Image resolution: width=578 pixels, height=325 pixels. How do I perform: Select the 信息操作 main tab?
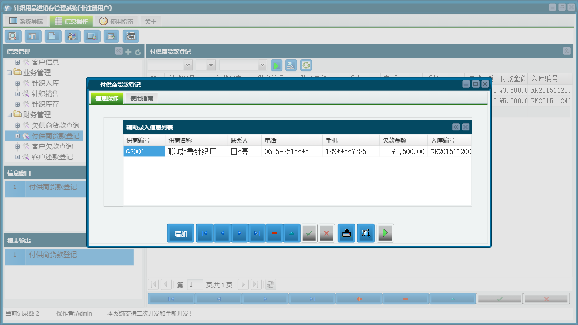(72, 22)
